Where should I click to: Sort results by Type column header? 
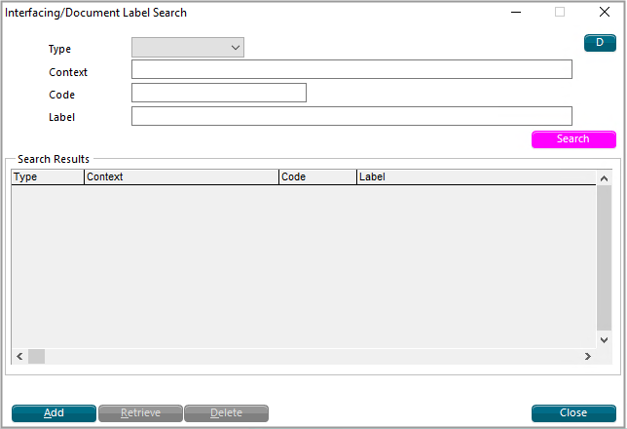pos(48,176)
